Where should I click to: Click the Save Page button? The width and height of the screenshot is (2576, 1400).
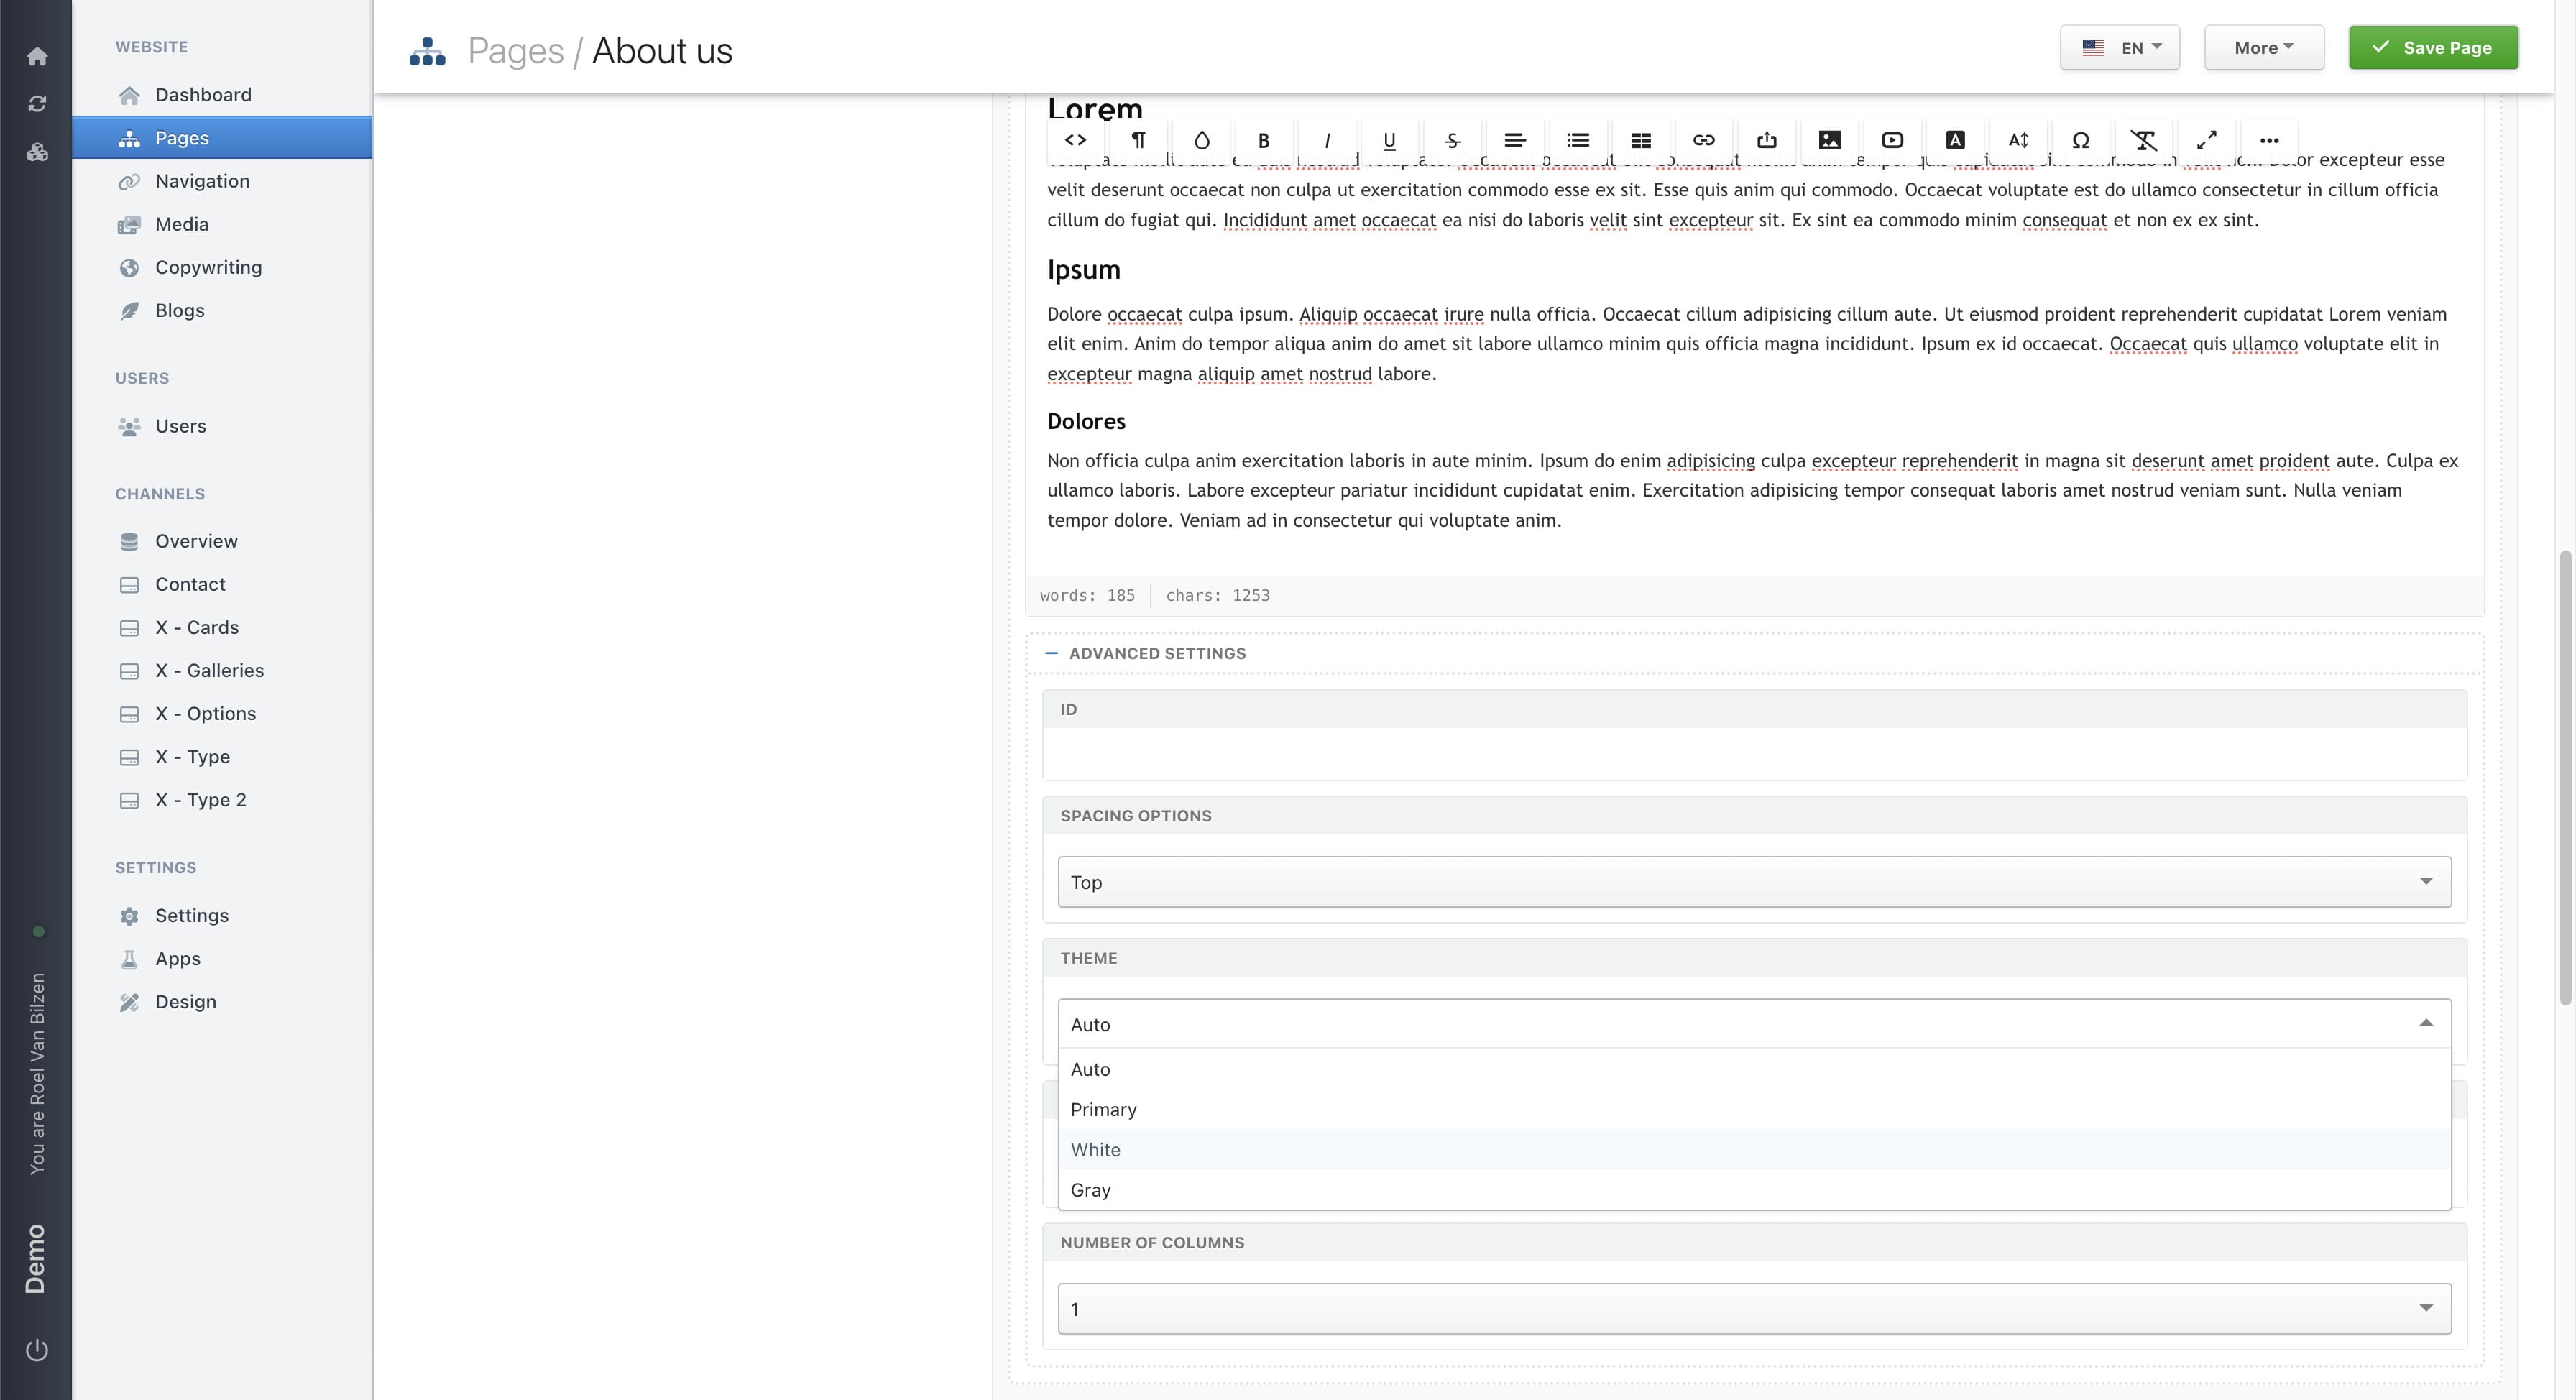[x=2433, y=47]
